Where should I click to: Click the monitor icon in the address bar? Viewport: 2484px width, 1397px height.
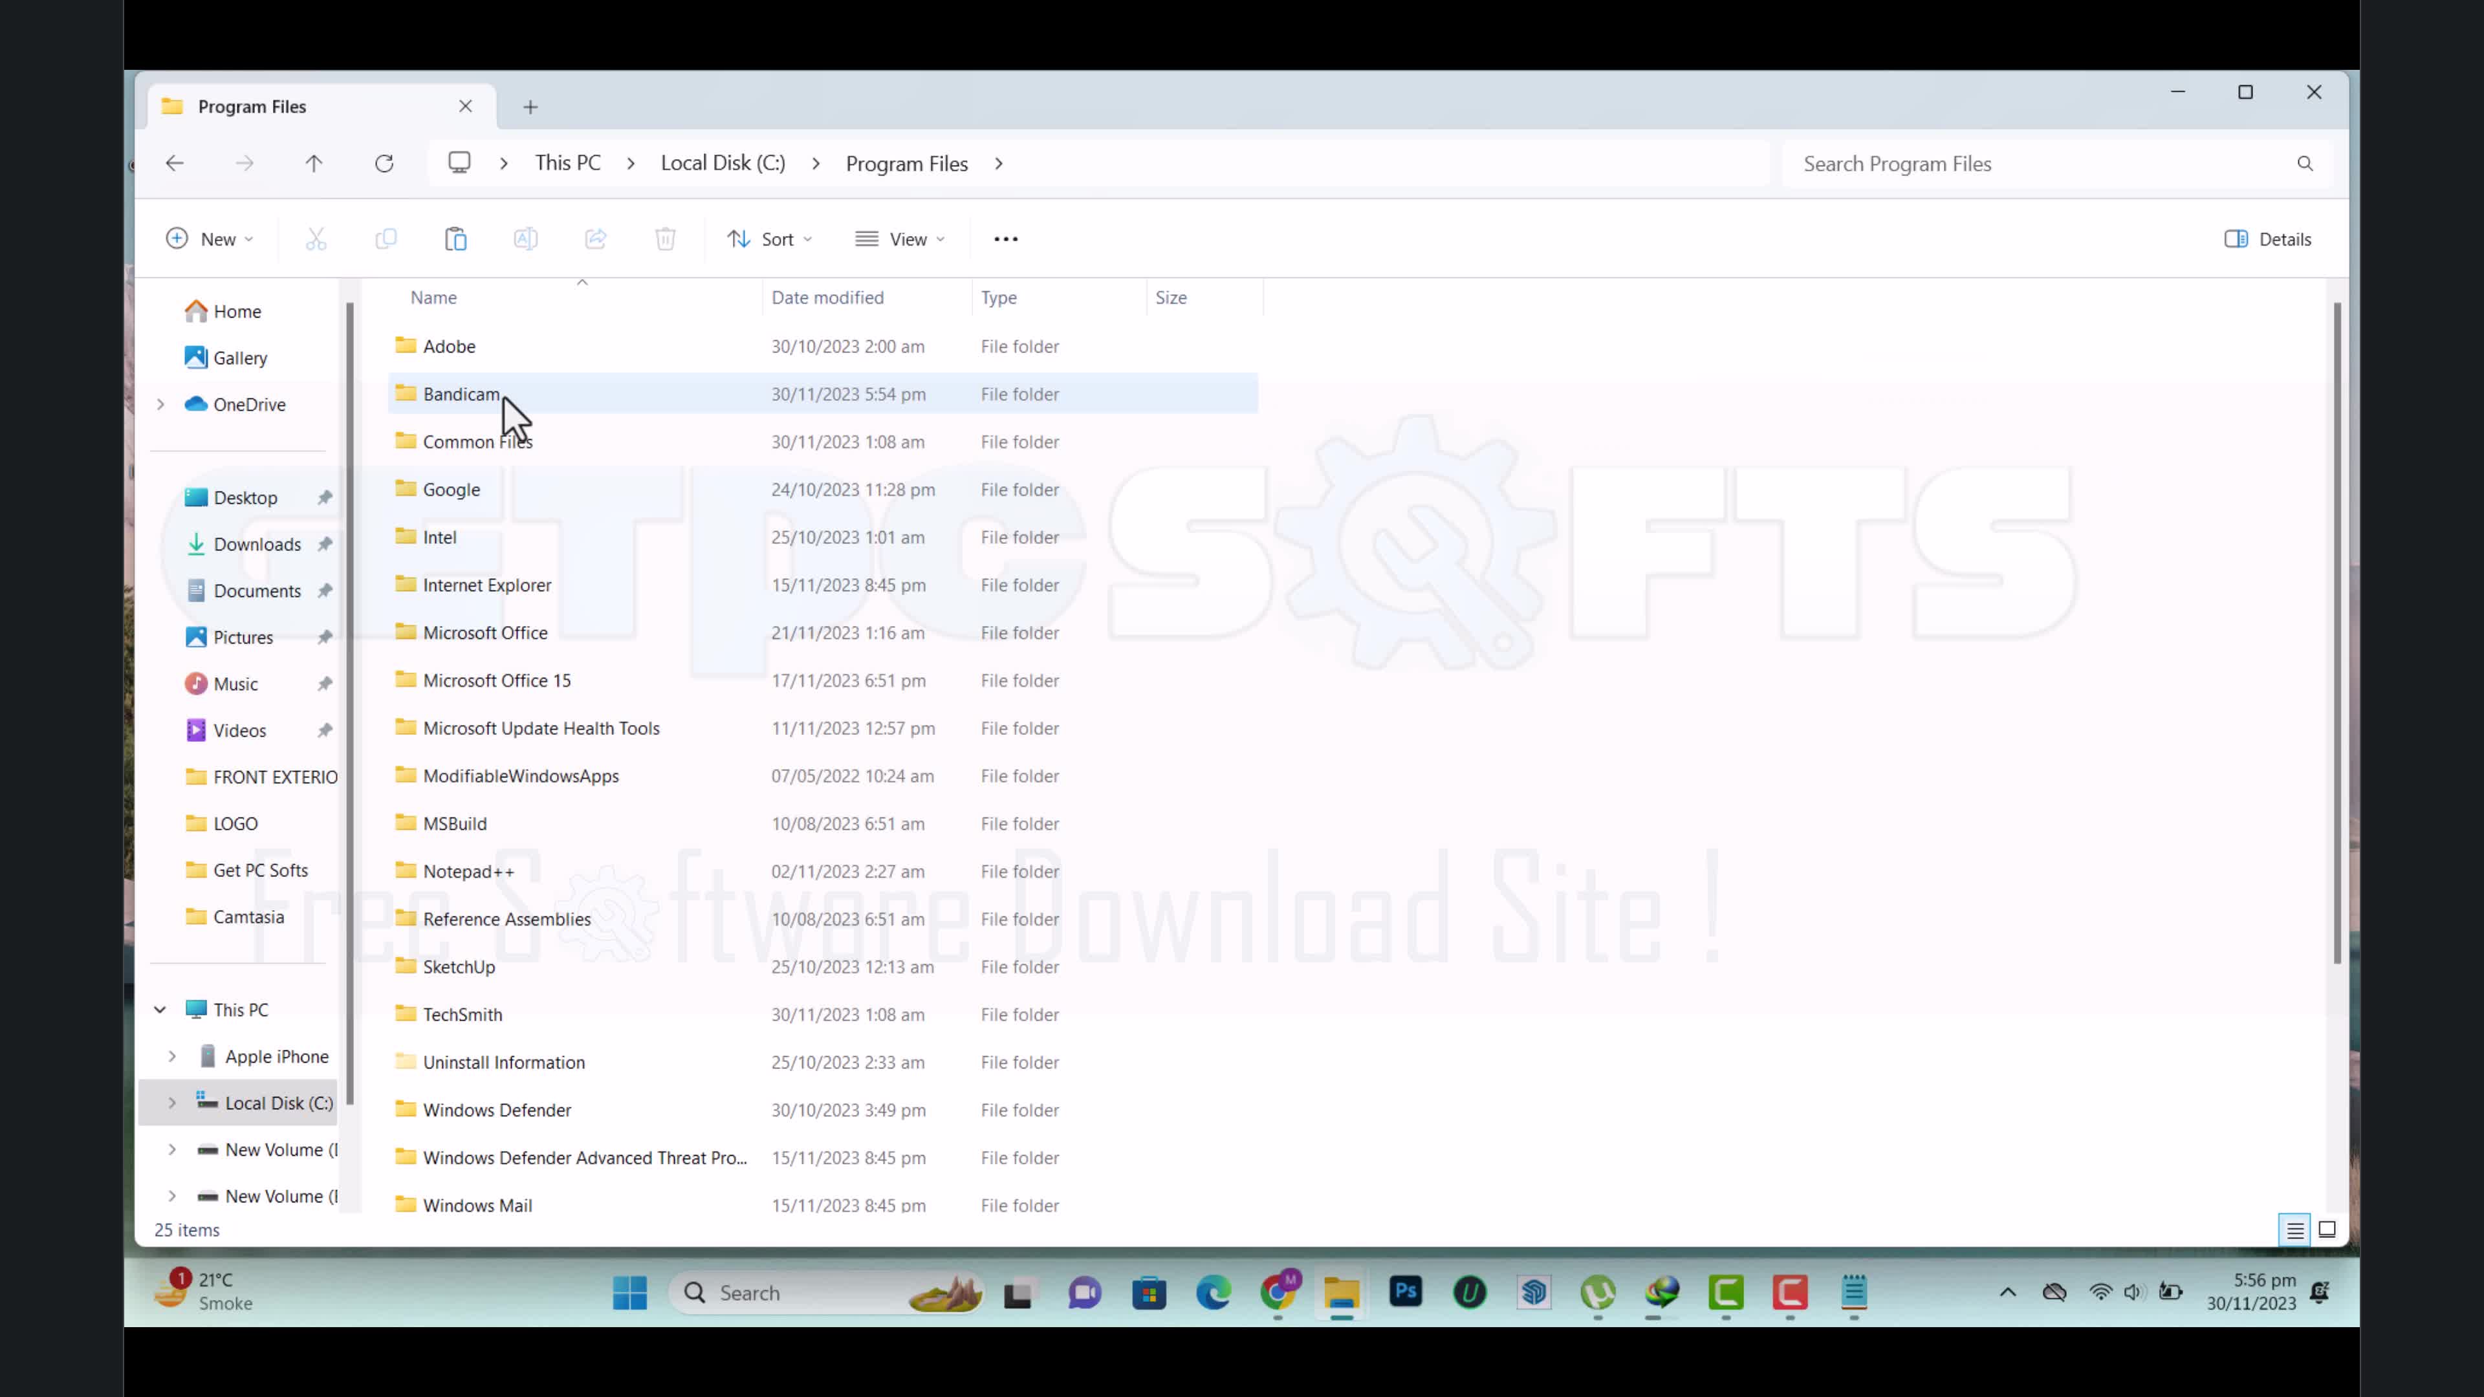[459, 163]
